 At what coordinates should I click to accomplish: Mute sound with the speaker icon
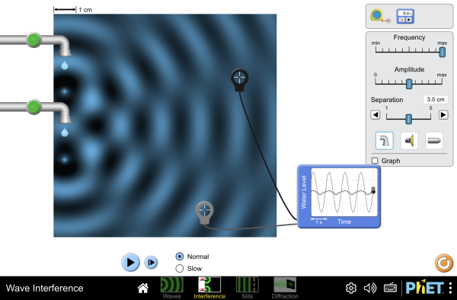click(x=370, y=288)
